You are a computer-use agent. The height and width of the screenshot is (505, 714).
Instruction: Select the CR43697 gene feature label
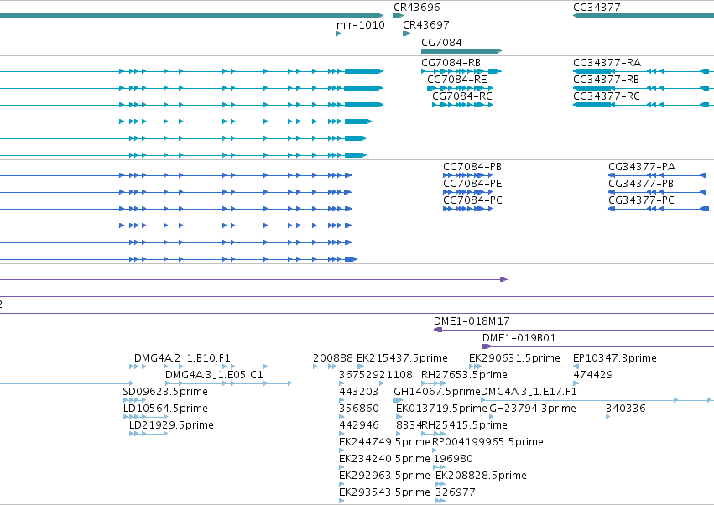coord(425,25)
